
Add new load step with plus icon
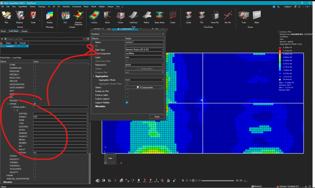[2, 39]
